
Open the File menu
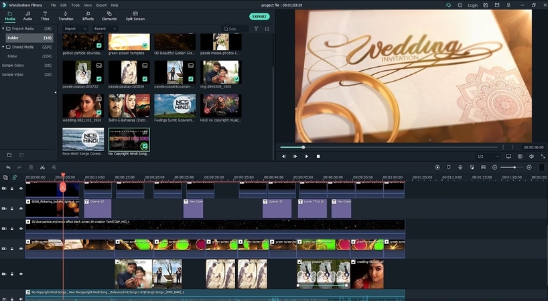coord(53,5)
